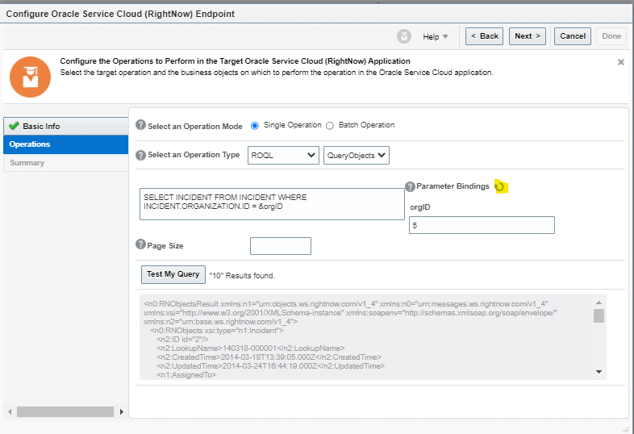
Task: Select the Single Operation radio button
Action: pos(255,125)
